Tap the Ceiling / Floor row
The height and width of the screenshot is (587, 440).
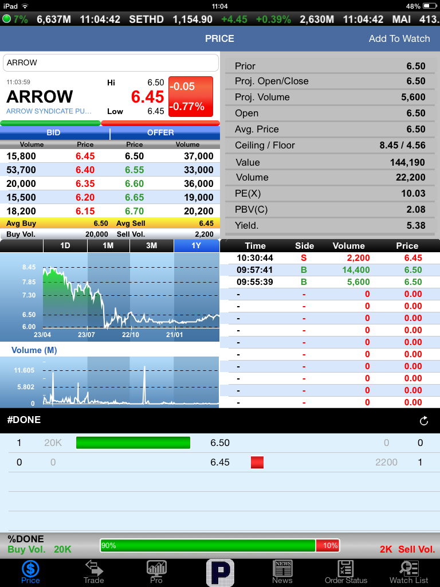click(330, 145)
